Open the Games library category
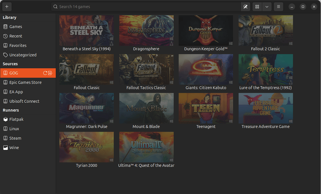 click(28, 27)
